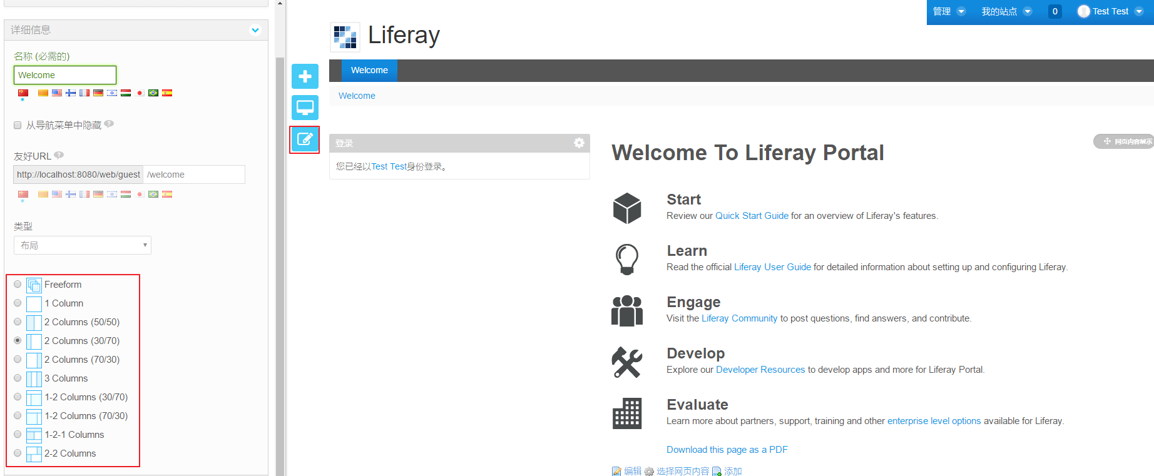This screenshot has width=1154, height=476.
Task: Select the 2 Columns (30/70) layout radio button
Action: click(18, 340)
